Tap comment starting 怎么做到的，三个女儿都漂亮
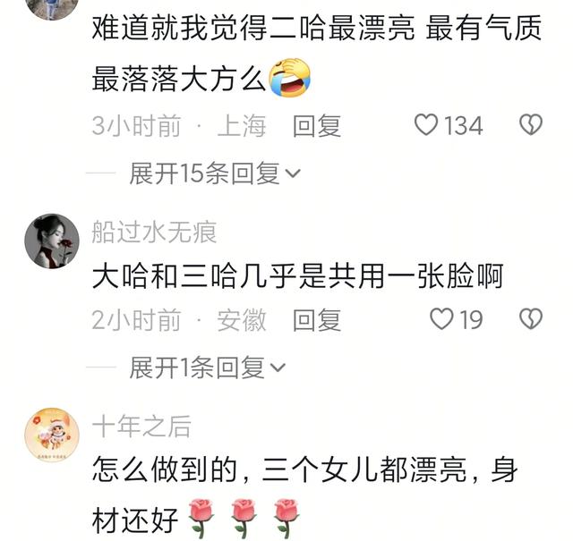The height and width of the screenshot is (541, 573). pyautogui.click(x=304, y=495)
